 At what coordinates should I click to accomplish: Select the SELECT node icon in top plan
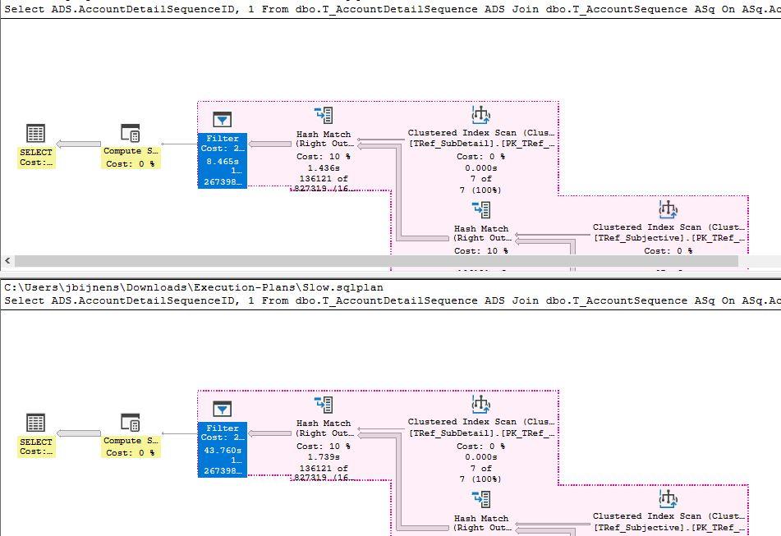[35, 133]
